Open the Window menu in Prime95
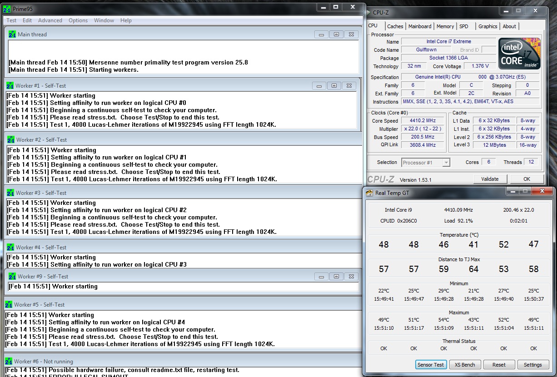Image resolution: width=557 pixels, height=377 pixels. (x=104, y=20)
